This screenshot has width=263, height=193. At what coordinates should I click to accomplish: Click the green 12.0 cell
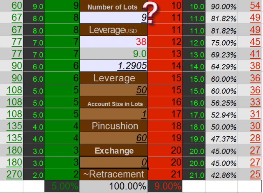pos(194,42)
